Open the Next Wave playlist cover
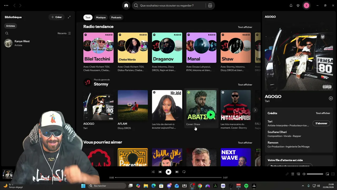 [x=236, y=157]
